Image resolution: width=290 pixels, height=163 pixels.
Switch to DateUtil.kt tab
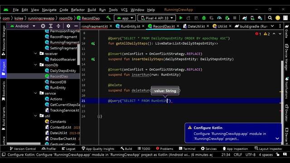(196, 26)
